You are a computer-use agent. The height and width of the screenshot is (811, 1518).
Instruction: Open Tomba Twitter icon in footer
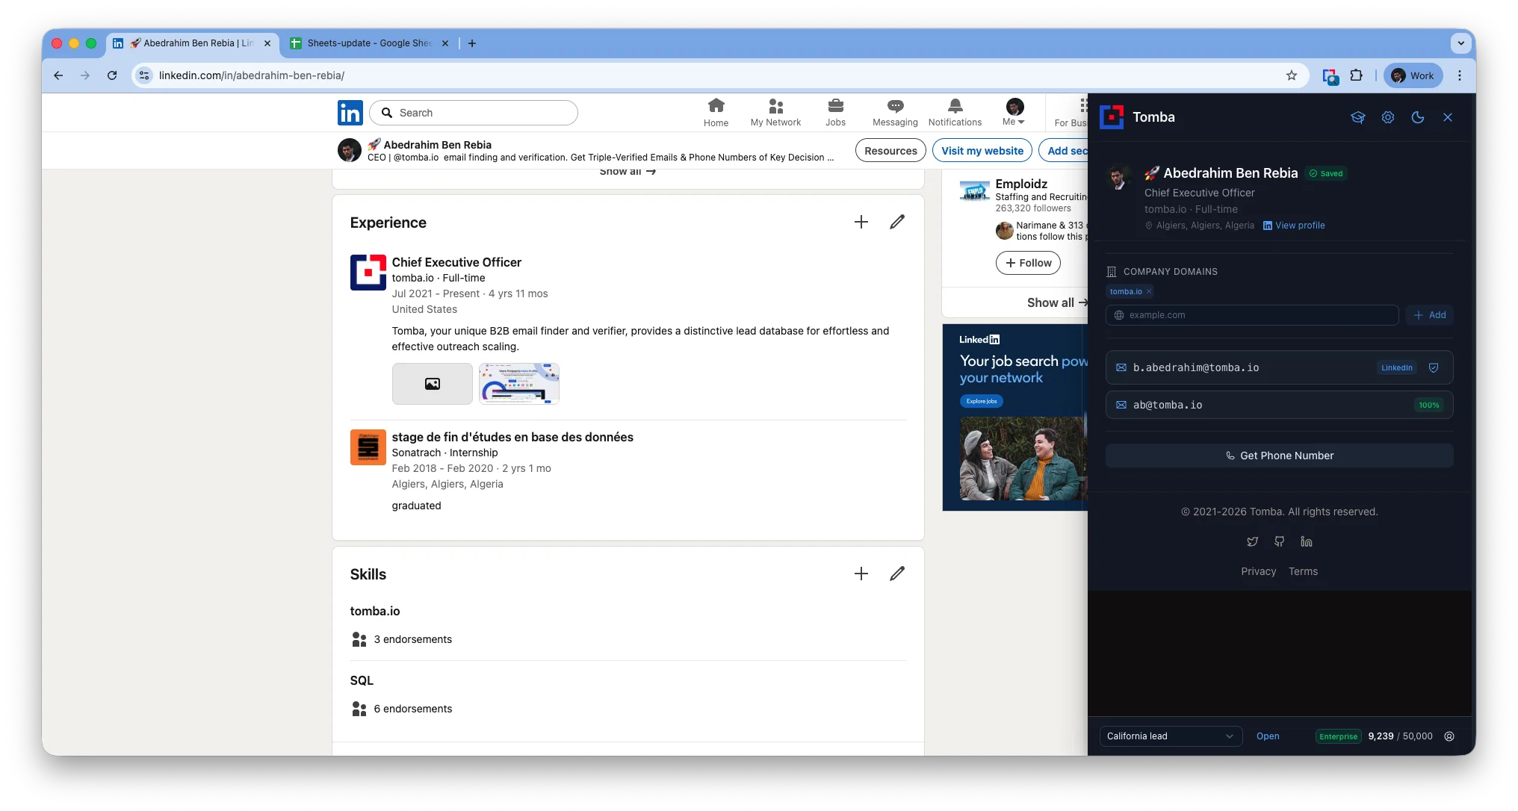1253,541
